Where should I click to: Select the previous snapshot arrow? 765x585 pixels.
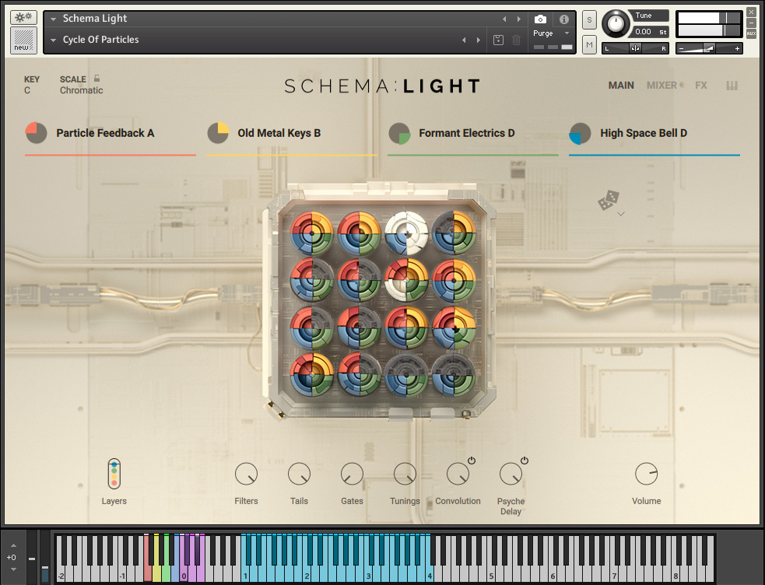tap(464, 40)
